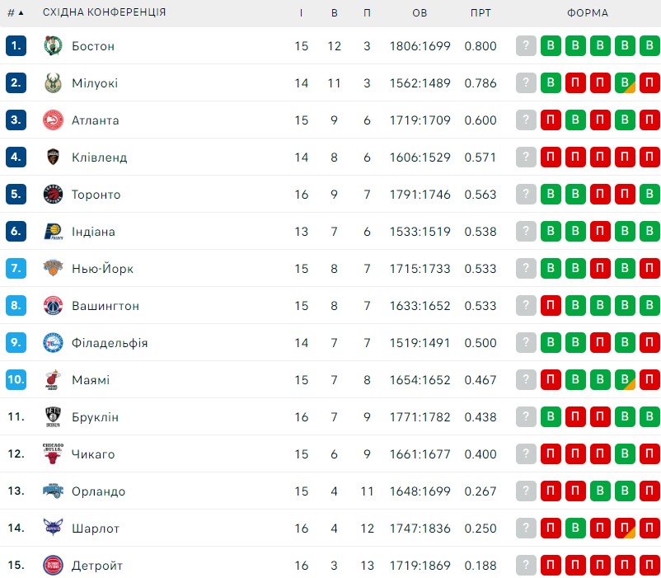Click Milwaukee's first green В form badge
Screen dimensions: 661x578
tap(551, 82)
